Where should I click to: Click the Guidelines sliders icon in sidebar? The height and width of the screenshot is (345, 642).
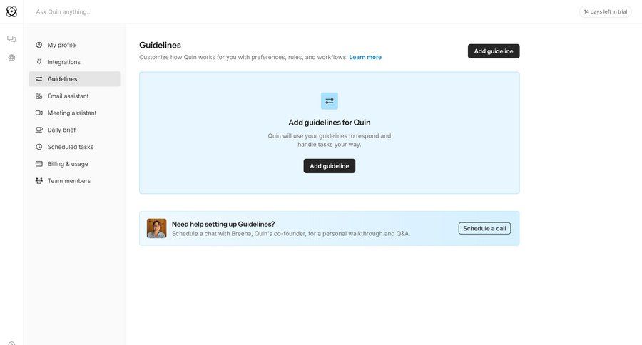[x=39, y=79]
